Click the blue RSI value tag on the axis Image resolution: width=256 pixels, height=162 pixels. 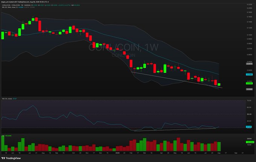[249, 127]
